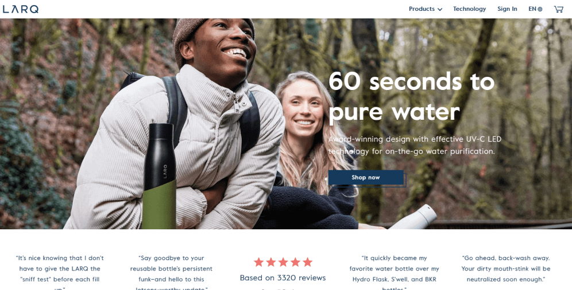This screenshot has height=290, width=572.
Task: Click the globe language icon
Action: [x=540, y=9]
